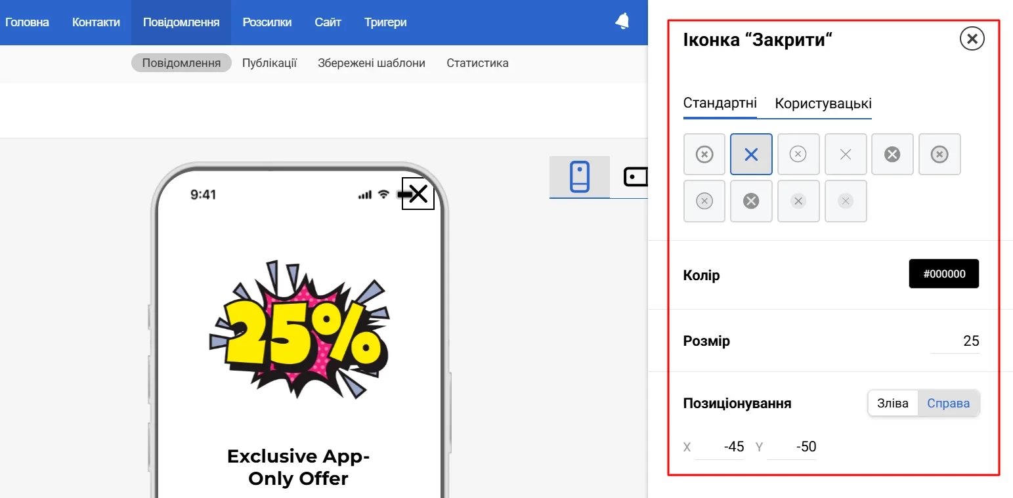Open Повідомлення in the top blue navigation
1013x498 pixels.
coord(181,22)
